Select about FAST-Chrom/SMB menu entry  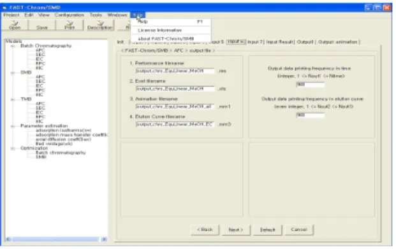coord(171,39)
